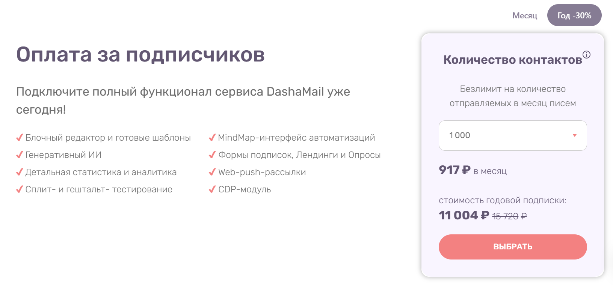Click the checkmark next to Web-push-рассылки

[x=212, y=172]
